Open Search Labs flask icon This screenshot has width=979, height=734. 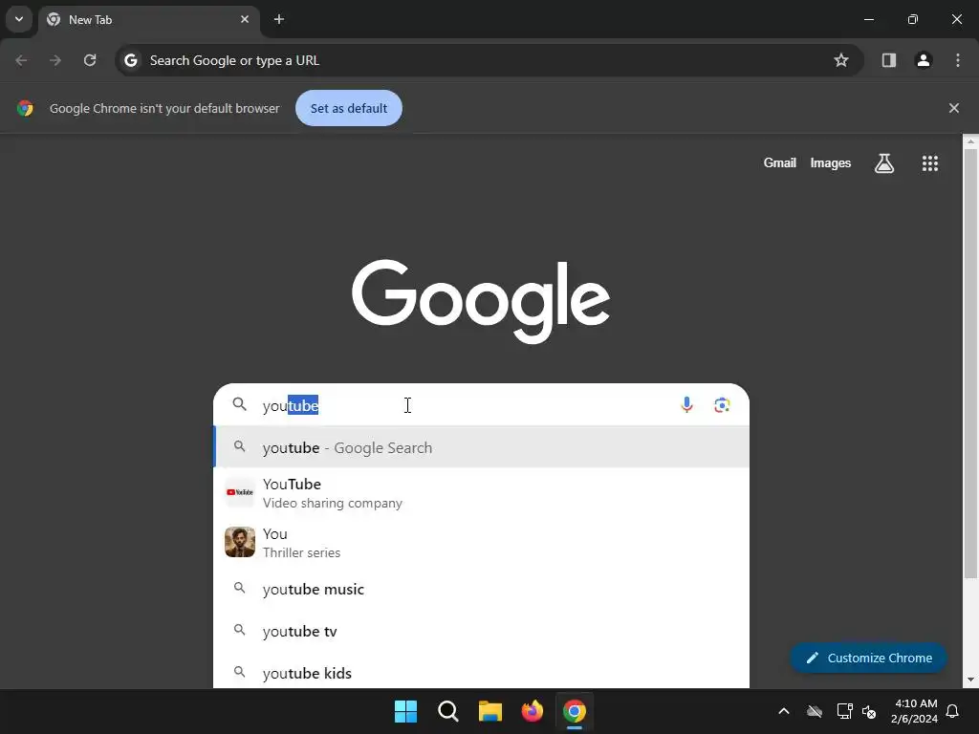point(884,163)
